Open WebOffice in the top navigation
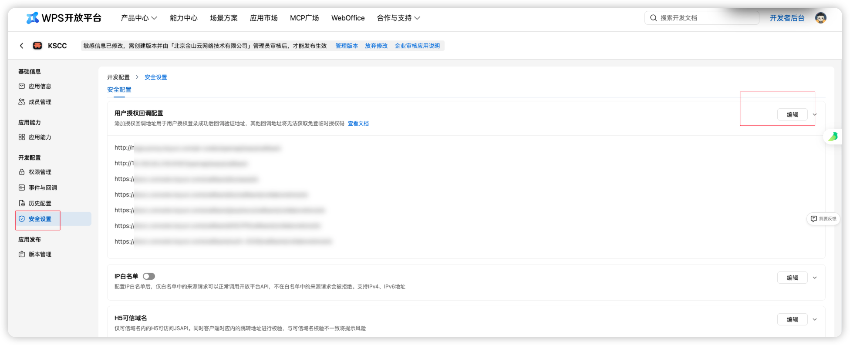The width and height of the screenshot is (850, 345). click(348, 18)
